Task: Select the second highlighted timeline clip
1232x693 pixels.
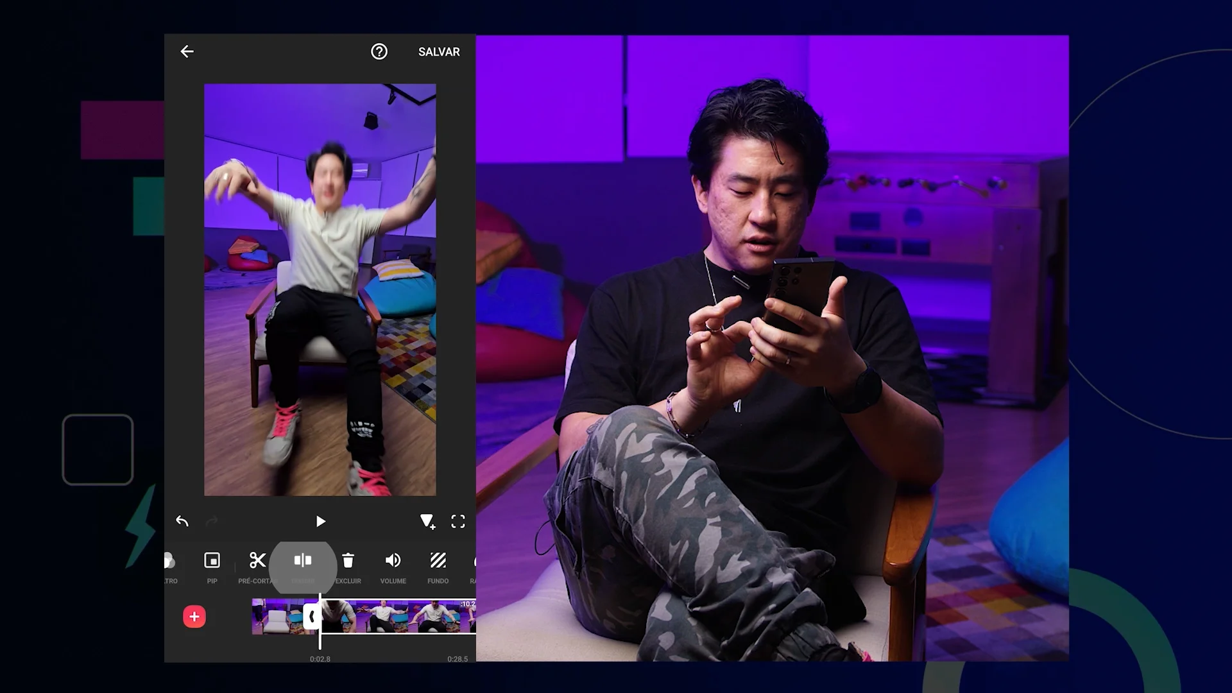Action: (398, 617)
